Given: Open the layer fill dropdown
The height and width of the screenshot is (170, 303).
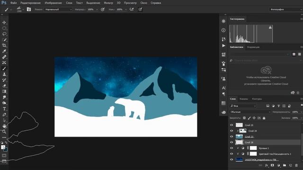Looking at the screenshot, I should pyautogui.click(x=301, y=118).
